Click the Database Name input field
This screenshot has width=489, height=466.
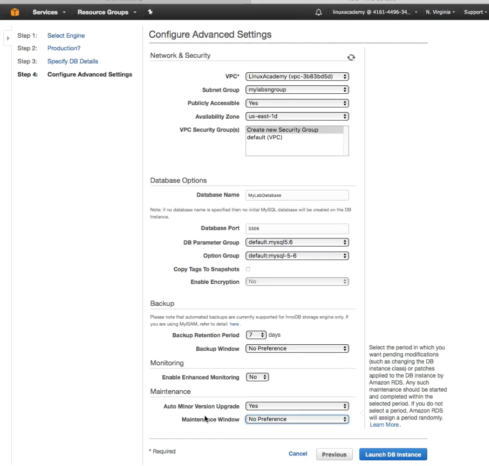tap(297, 195)
